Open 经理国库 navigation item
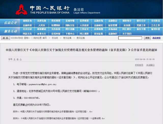This screenshot has height=124, width=163. point(56,25)
